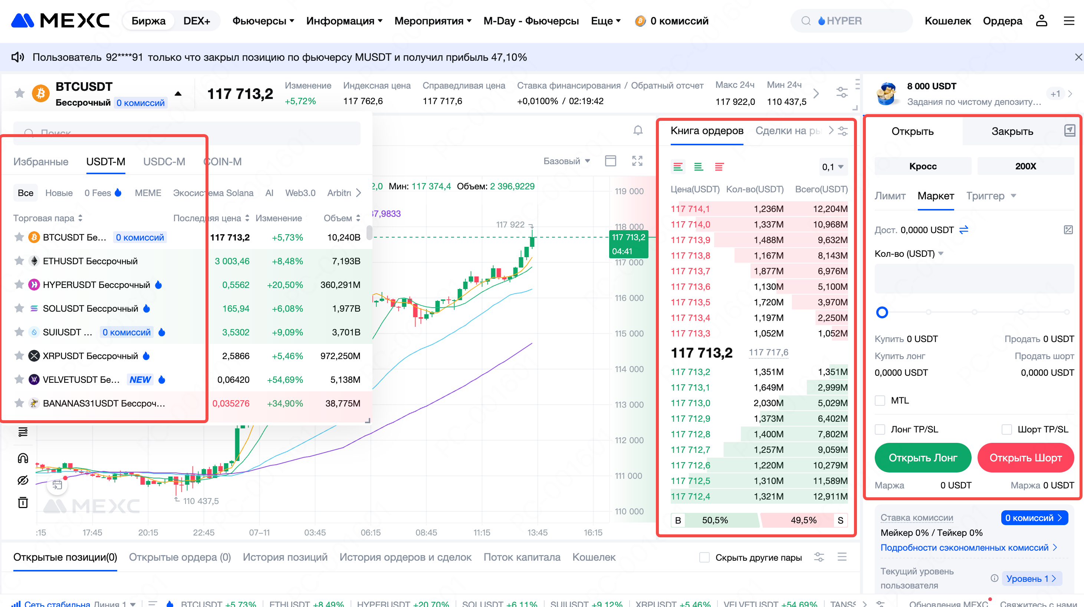The width and height of the screenshot is (1084, 607).
Task: Click the MEXC logo
Action: [x=60, y=20]
